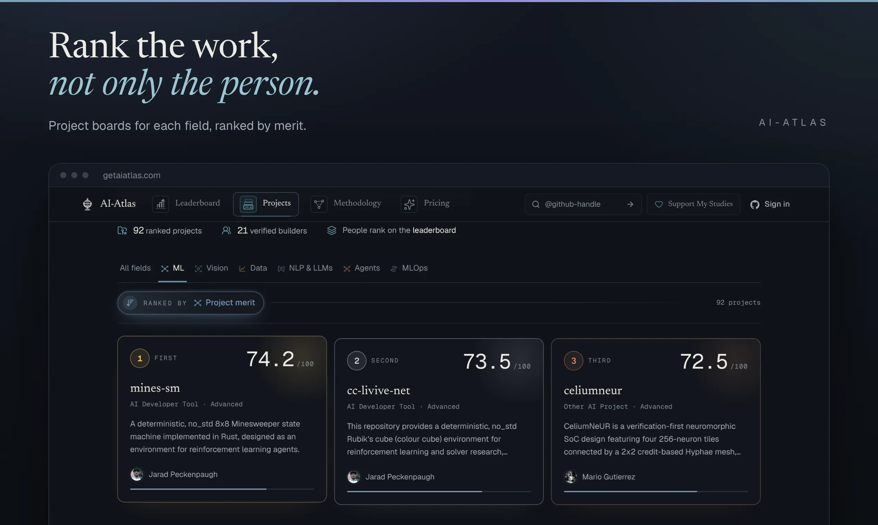Click the MLOps field icon
Screen dimensions: 878x525
click(x=394, y=269)
